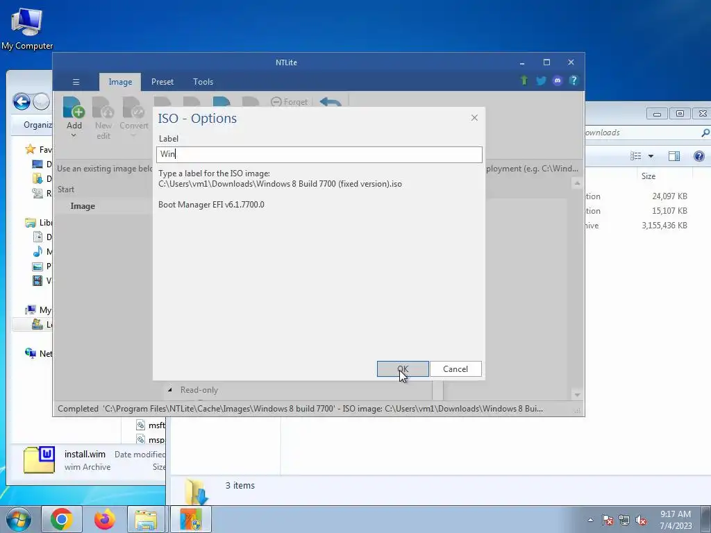Screen dimensions: 711x533
Task: Select the file sized 15,107 KB
Action: [x=669, y=211]
